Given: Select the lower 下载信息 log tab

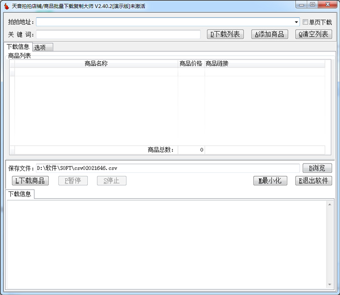Looking at the screenshot, I should point(20,194).
